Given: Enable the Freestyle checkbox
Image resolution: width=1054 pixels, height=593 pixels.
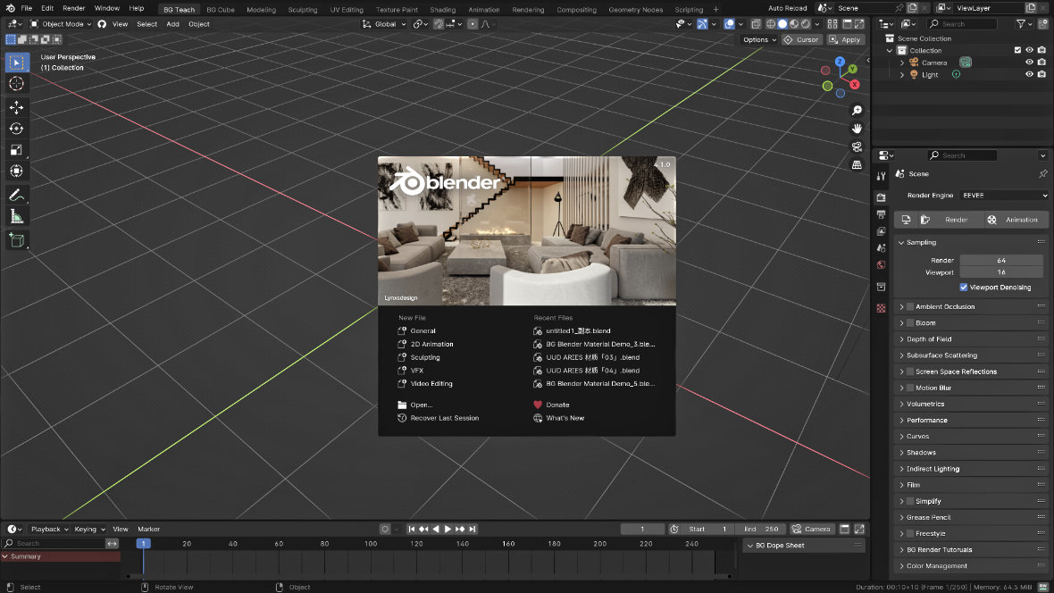Looking at the screenshot, I should 910,533.
